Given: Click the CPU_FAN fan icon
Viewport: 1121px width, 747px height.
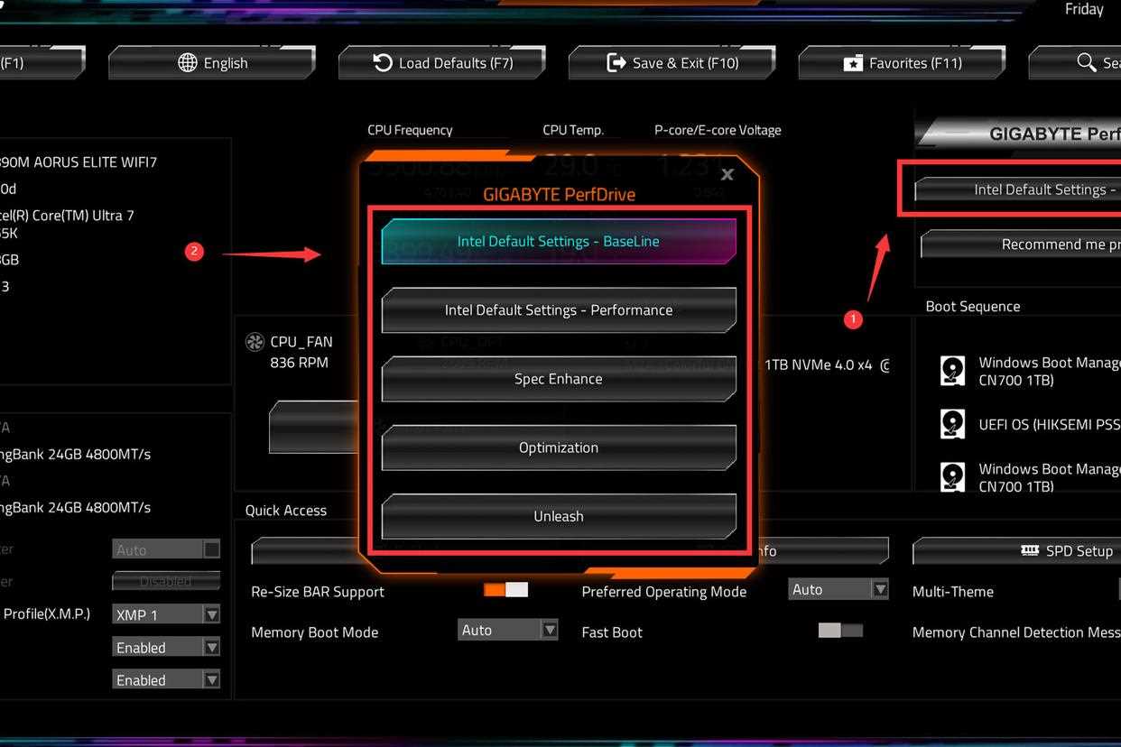Looking at the screenshot, I should [255, 342].
